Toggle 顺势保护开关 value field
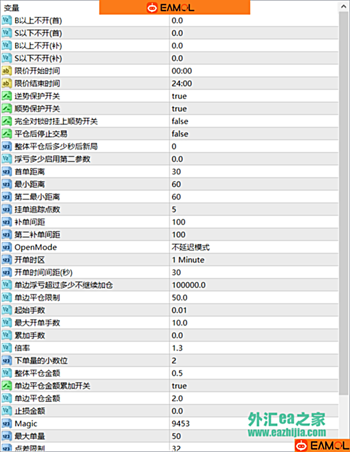Screen dimensions: 350x452 179,109
